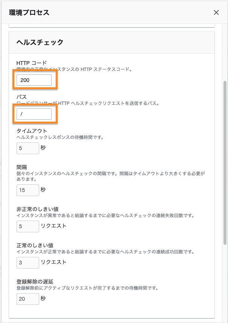228x323 pixels.
Task: Focus the 非正常のしきい値 request count field
Action: click(28, 226)
